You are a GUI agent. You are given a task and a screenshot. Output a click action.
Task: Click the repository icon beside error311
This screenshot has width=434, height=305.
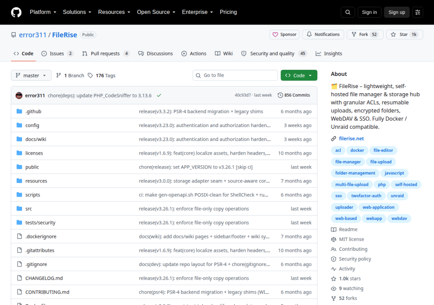coord(13,35)
